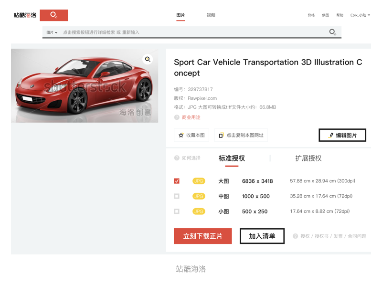Click 加入清单 button
Viewport: 382px width, 285px height.
[262, 236]
